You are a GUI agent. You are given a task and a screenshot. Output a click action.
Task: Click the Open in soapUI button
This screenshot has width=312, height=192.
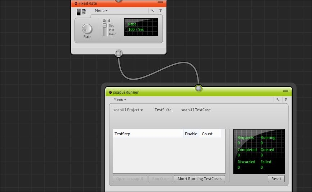tap(130, 179)
